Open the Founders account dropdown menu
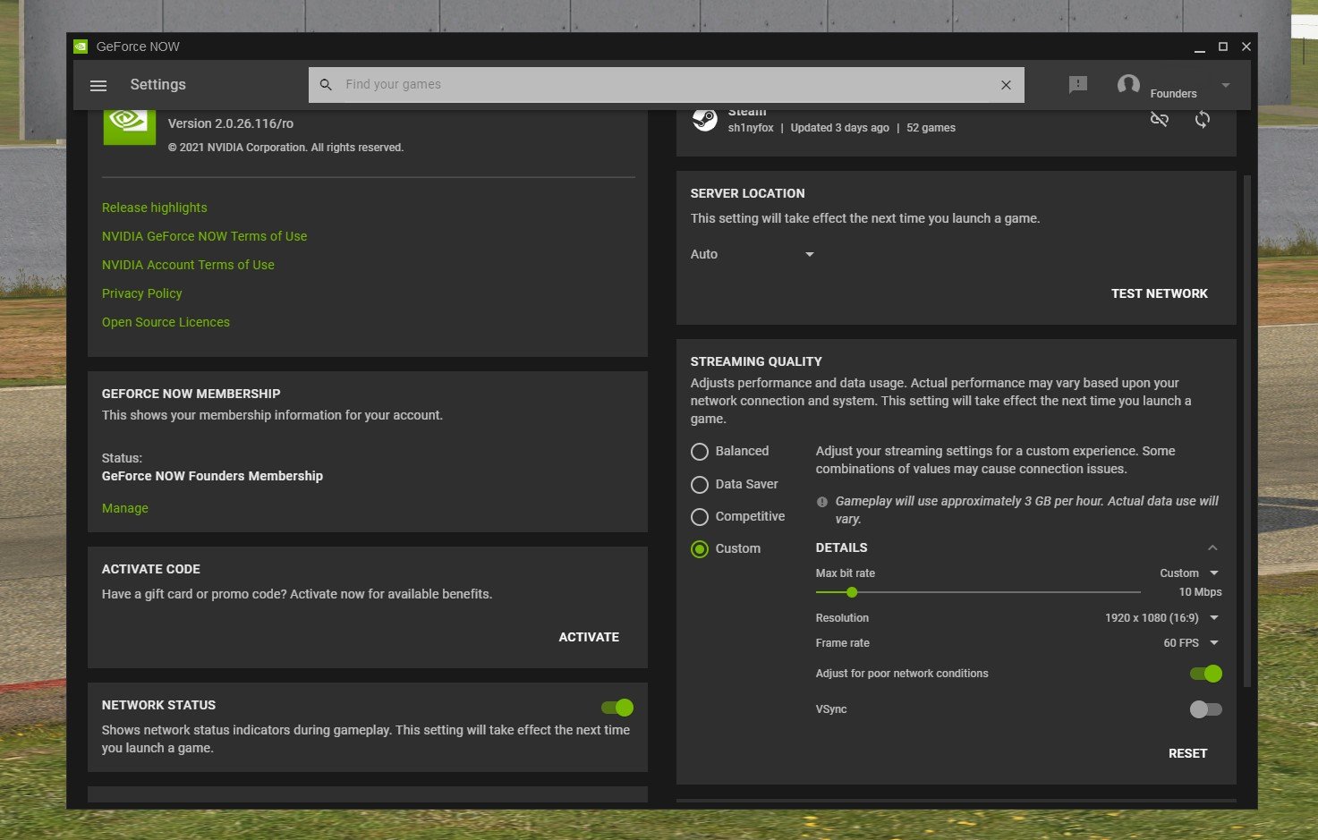1318x840 pixels. point(1225,86)
